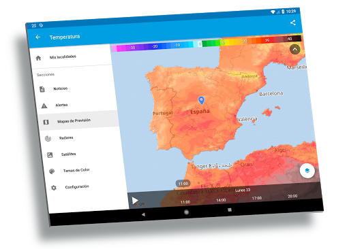Click the Portugal label on the map
The height and width of the screenshot is (249, 349).
[163, 113]
